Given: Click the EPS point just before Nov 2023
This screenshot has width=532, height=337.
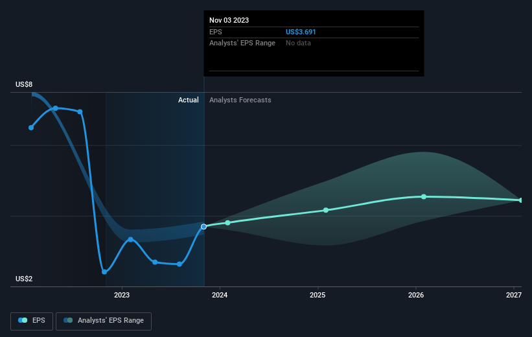Looking at the screenshot, I should pos(179,264).
